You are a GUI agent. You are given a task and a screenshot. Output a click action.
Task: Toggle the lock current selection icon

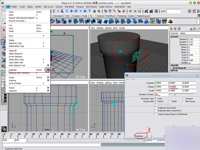[x=94, y=11]
